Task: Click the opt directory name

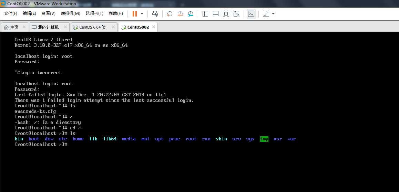Action: click(159, 139)
